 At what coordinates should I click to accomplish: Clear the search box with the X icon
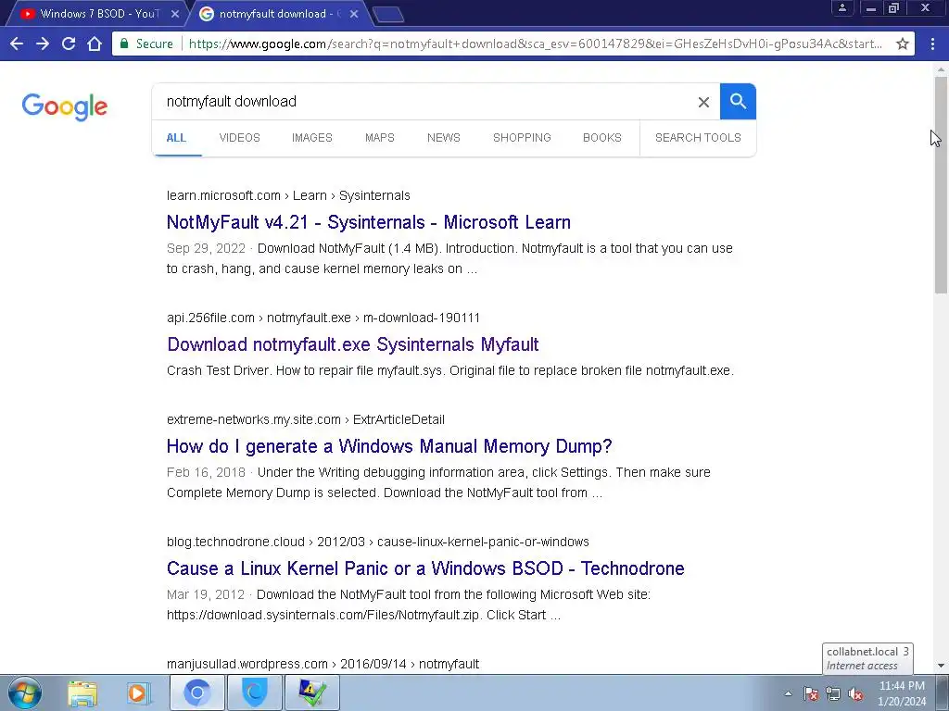[x=703, y=102]
